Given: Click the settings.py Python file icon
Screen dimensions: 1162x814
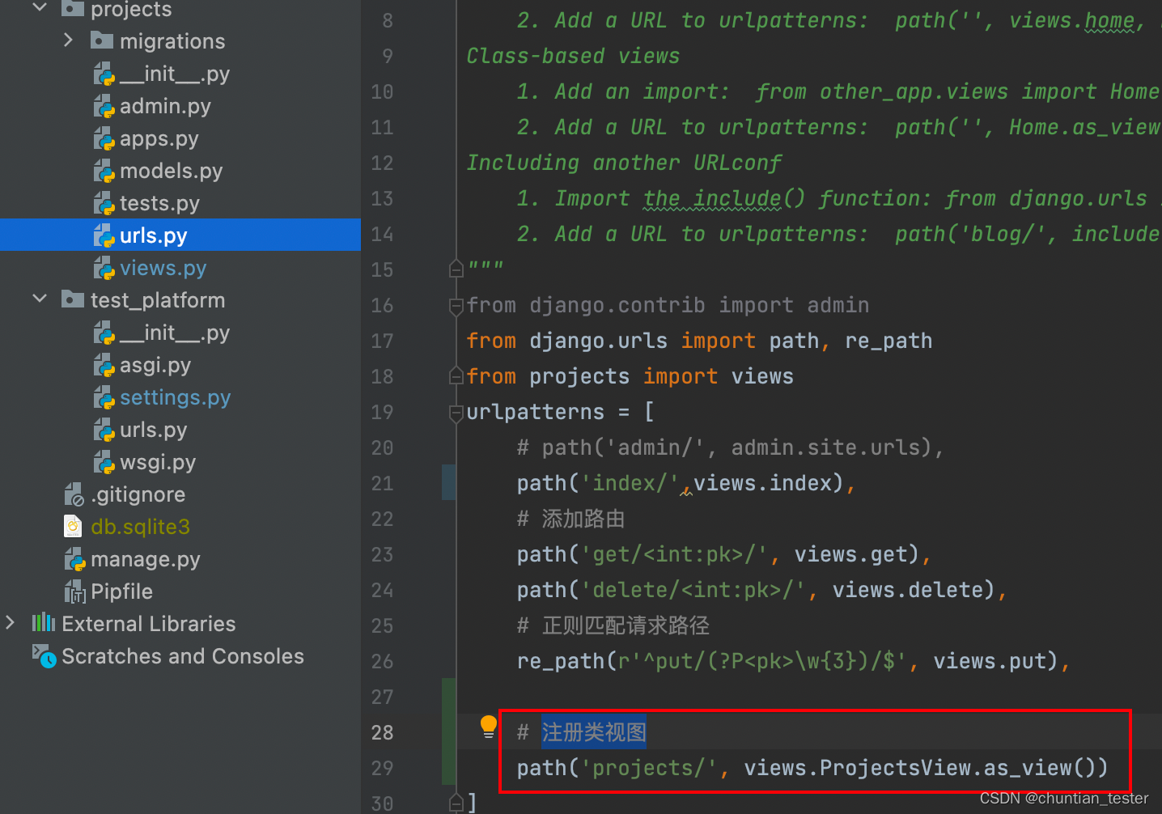Looking at the screenshot, I should point(104,397).
